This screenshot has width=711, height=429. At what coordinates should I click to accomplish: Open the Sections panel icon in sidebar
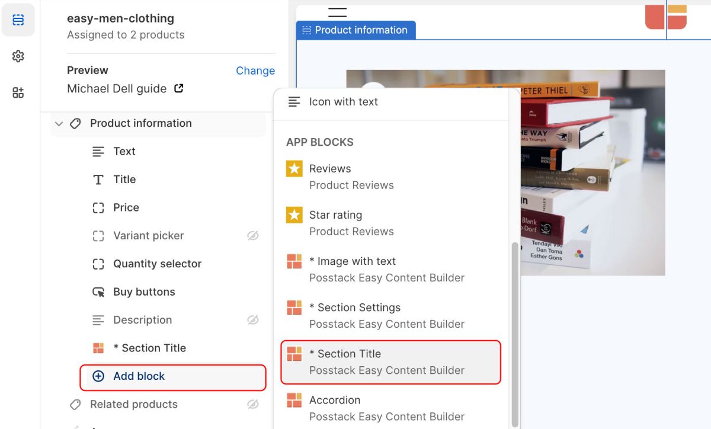18,20
